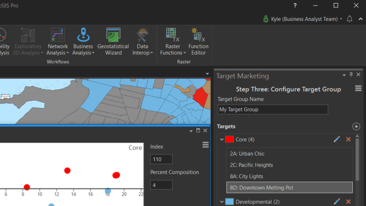Click the Targets list scroll-up arrow
The width and height of the screenshot is (366, 206).
tap(357, 136)
